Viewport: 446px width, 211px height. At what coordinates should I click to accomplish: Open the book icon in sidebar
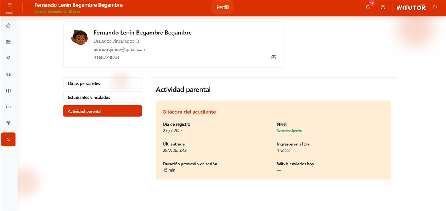coord(9,90)
